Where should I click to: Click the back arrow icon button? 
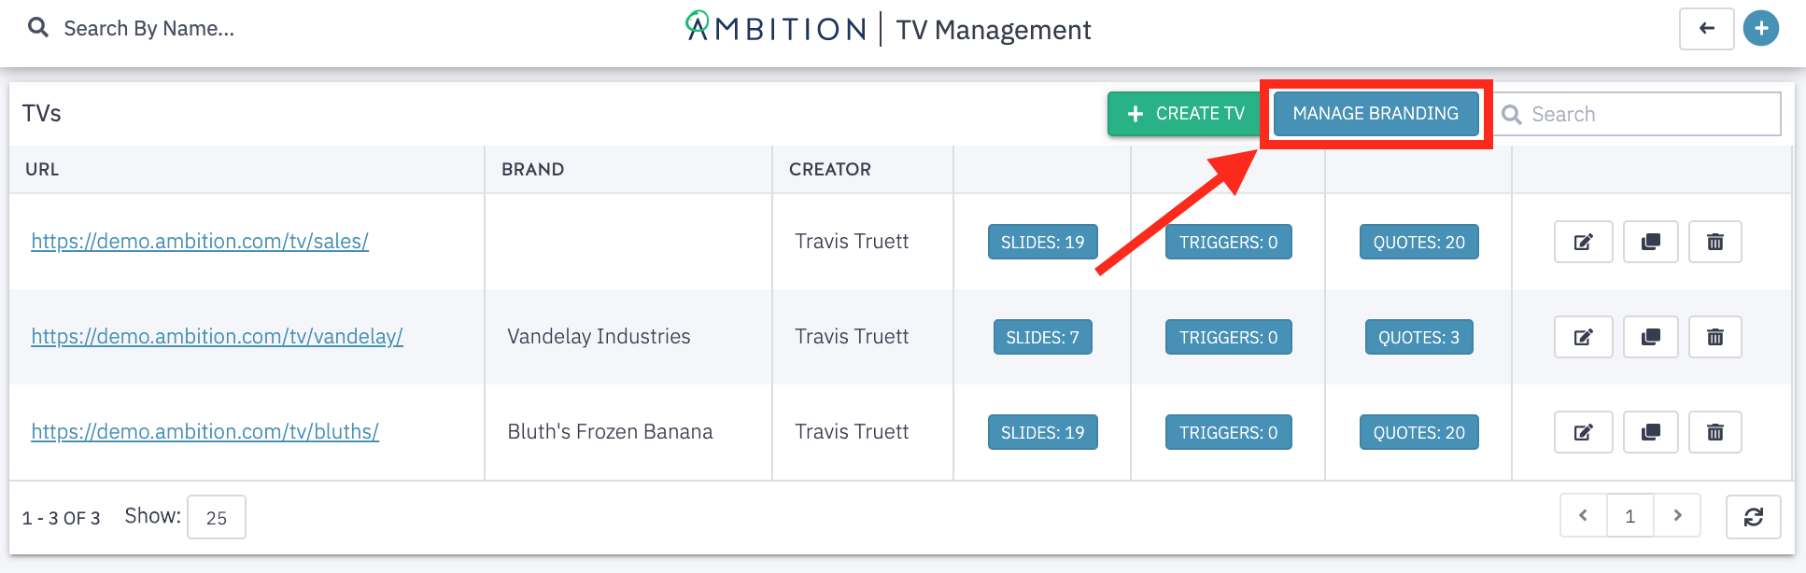1706,29
